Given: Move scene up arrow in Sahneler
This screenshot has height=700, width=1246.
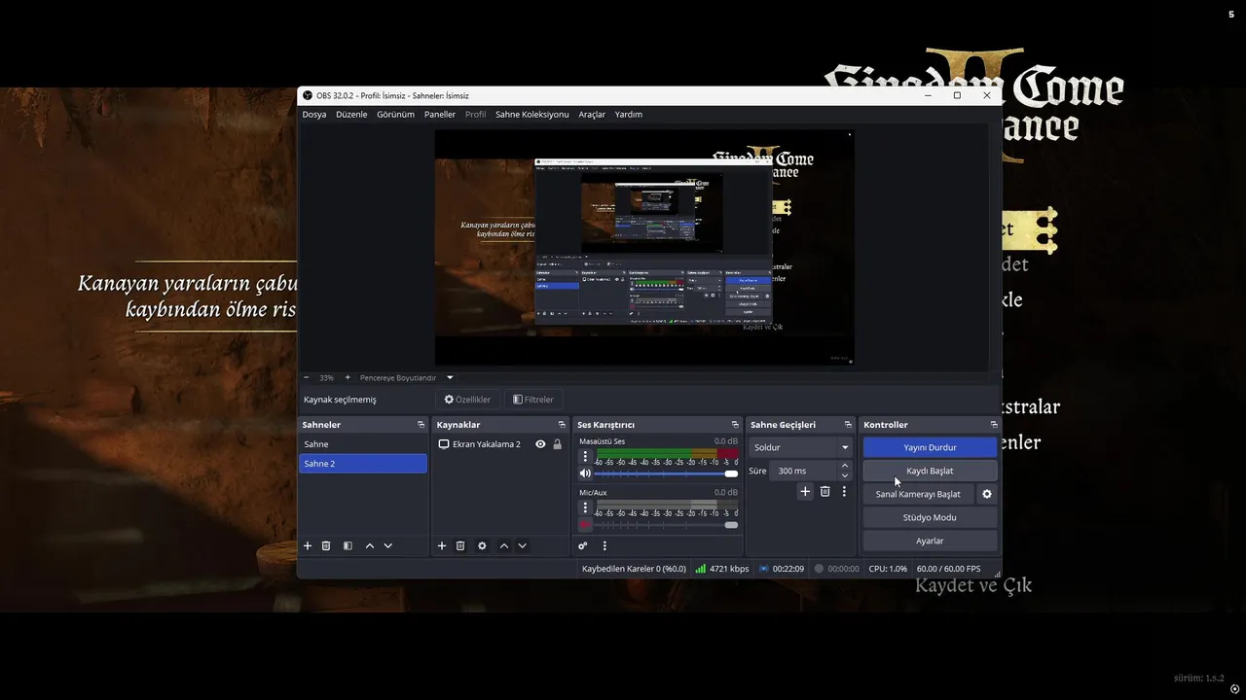Looking at the screenshot, I should (x=370, y=546).
